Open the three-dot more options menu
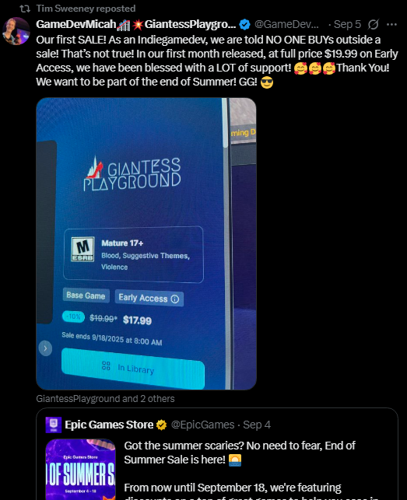Image resolution: width=407 pixels, height=500 pixels. point(391,24)
